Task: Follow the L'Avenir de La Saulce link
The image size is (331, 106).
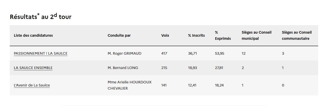Action: pyautogui.click(x=32, y=85)
